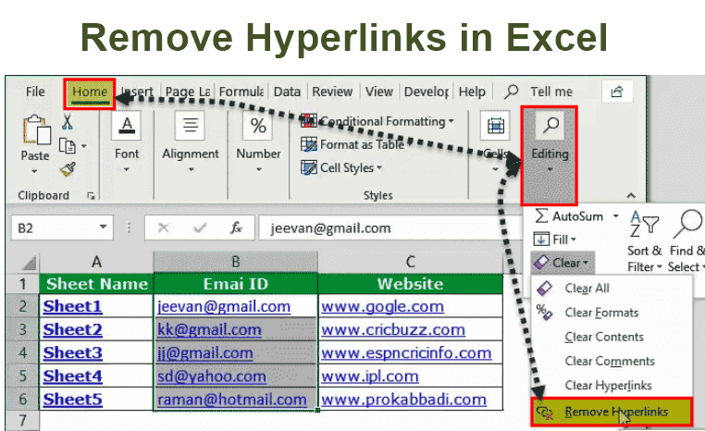
Task: Expand the Cell Styles dropdown
Action: tap(379, 167)
